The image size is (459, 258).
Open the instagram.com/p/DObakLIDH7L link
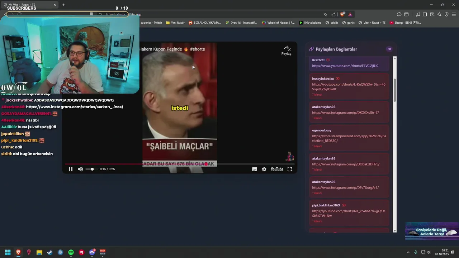click(346, 164)
